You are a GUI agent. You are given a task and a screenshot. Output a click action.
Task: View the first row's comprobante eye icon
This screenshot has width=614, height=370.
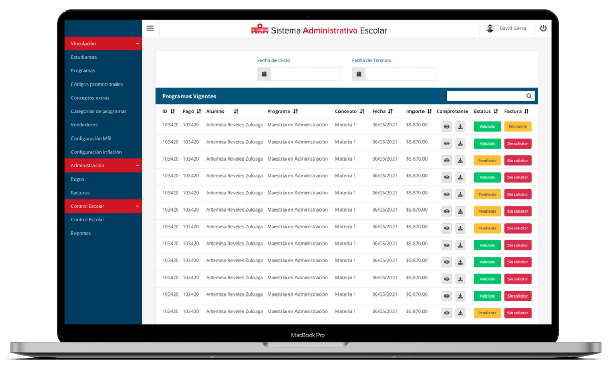pos(447,126)
